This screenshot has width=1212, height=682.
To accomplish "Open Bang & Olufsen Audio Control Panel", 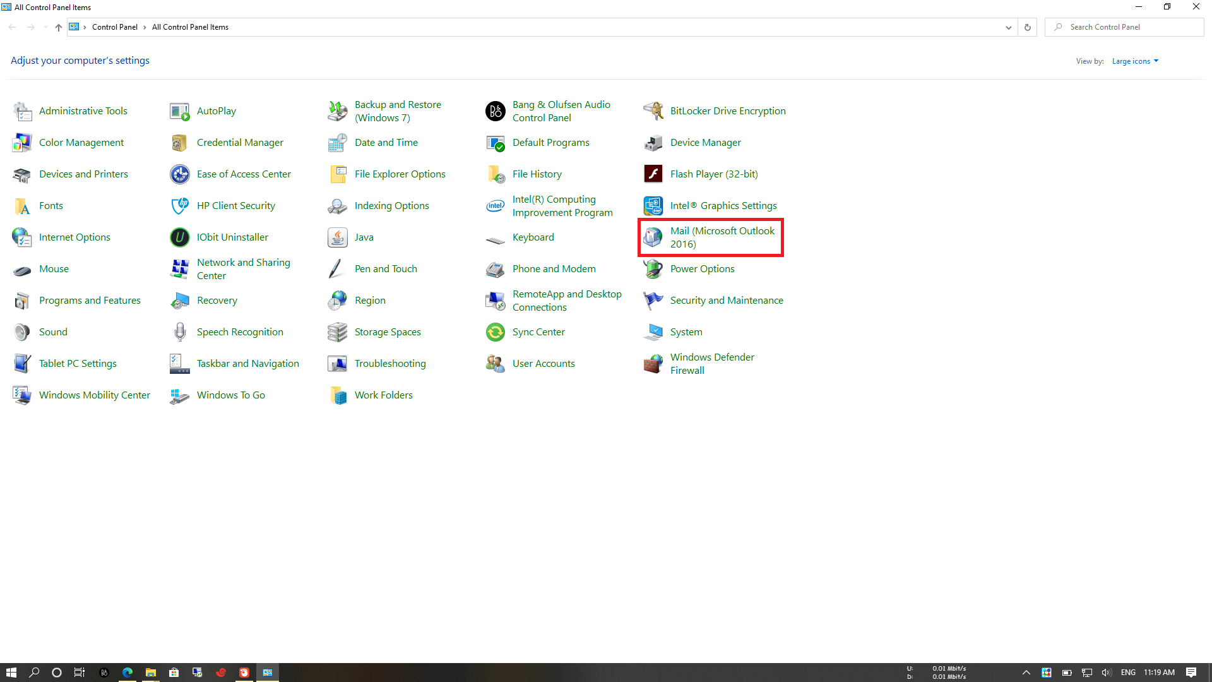I will click(561, 111).
